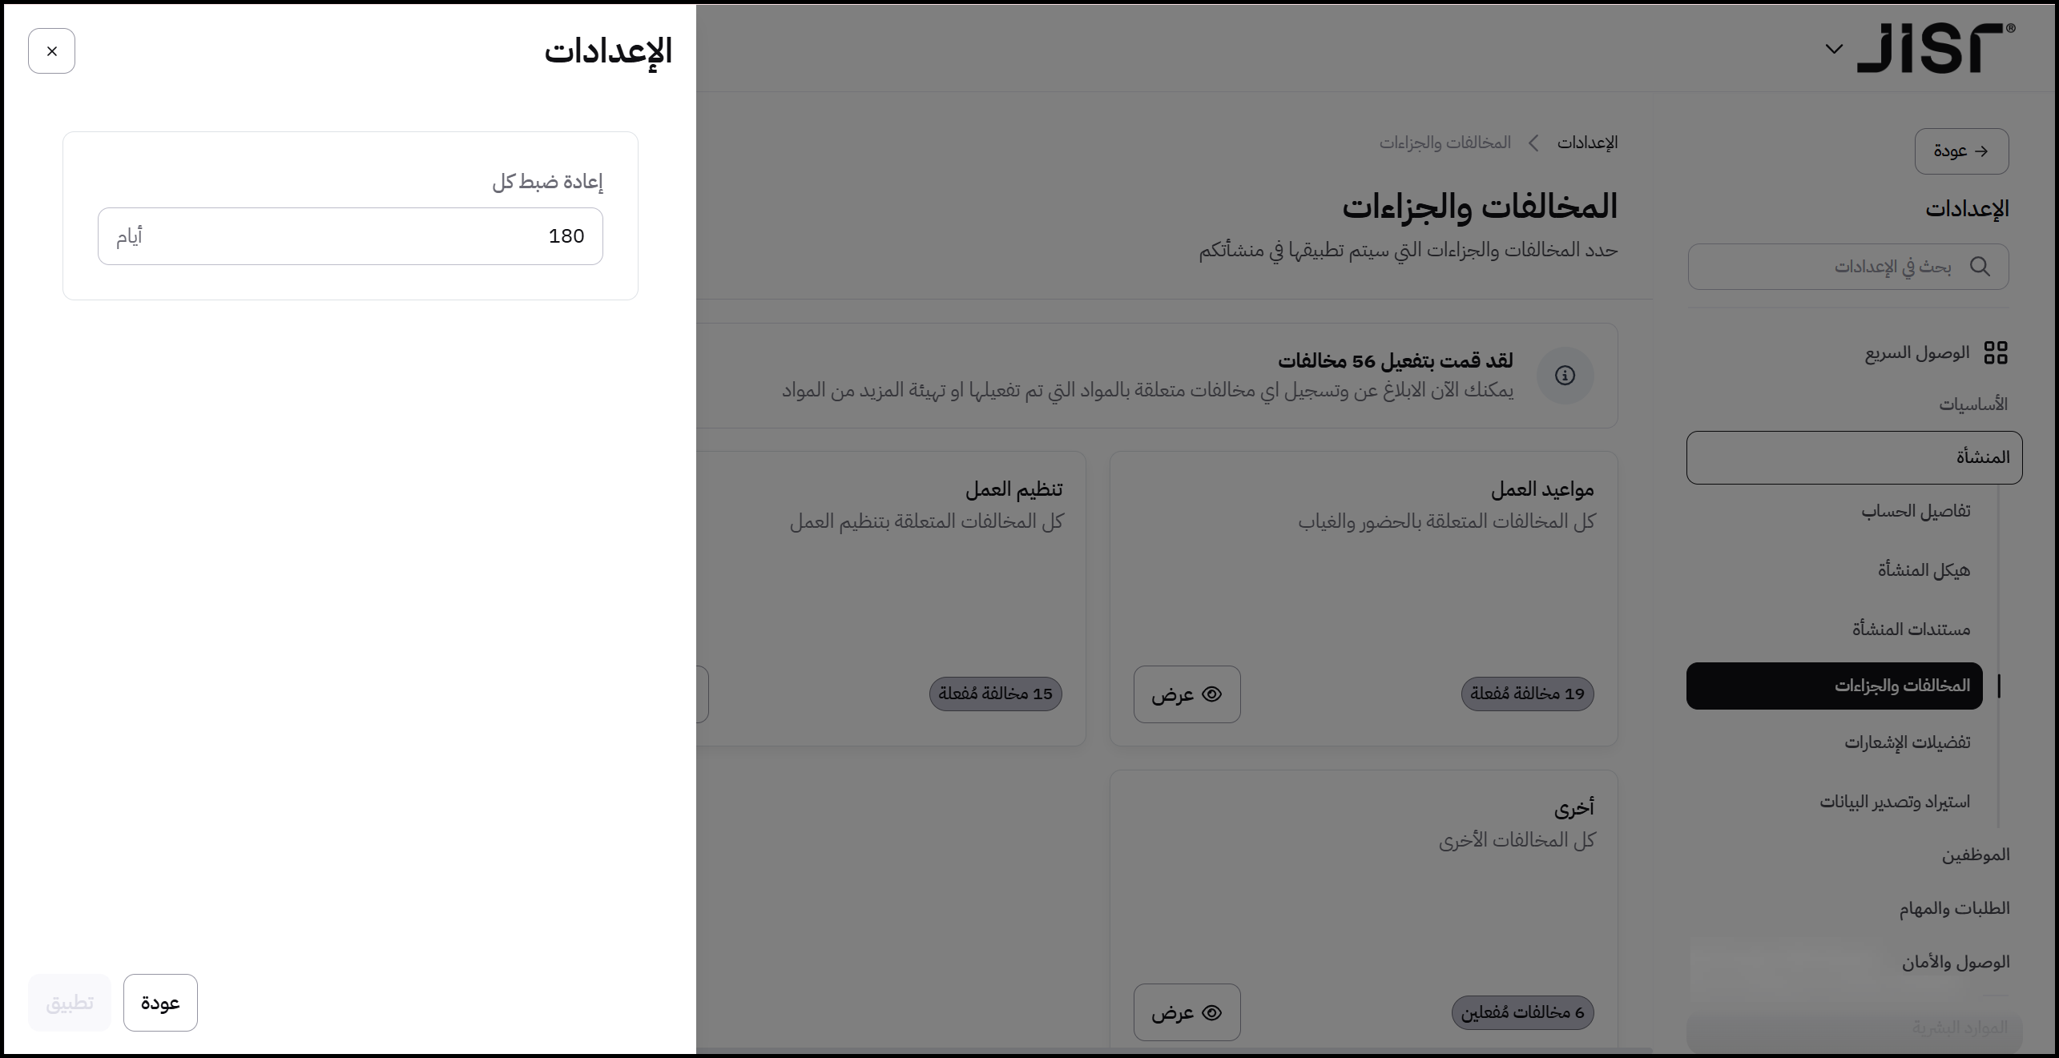2059x1058 pixels.
Task: Open تفاصيل الحساب menu item
Action: [x=1916, y=511]
